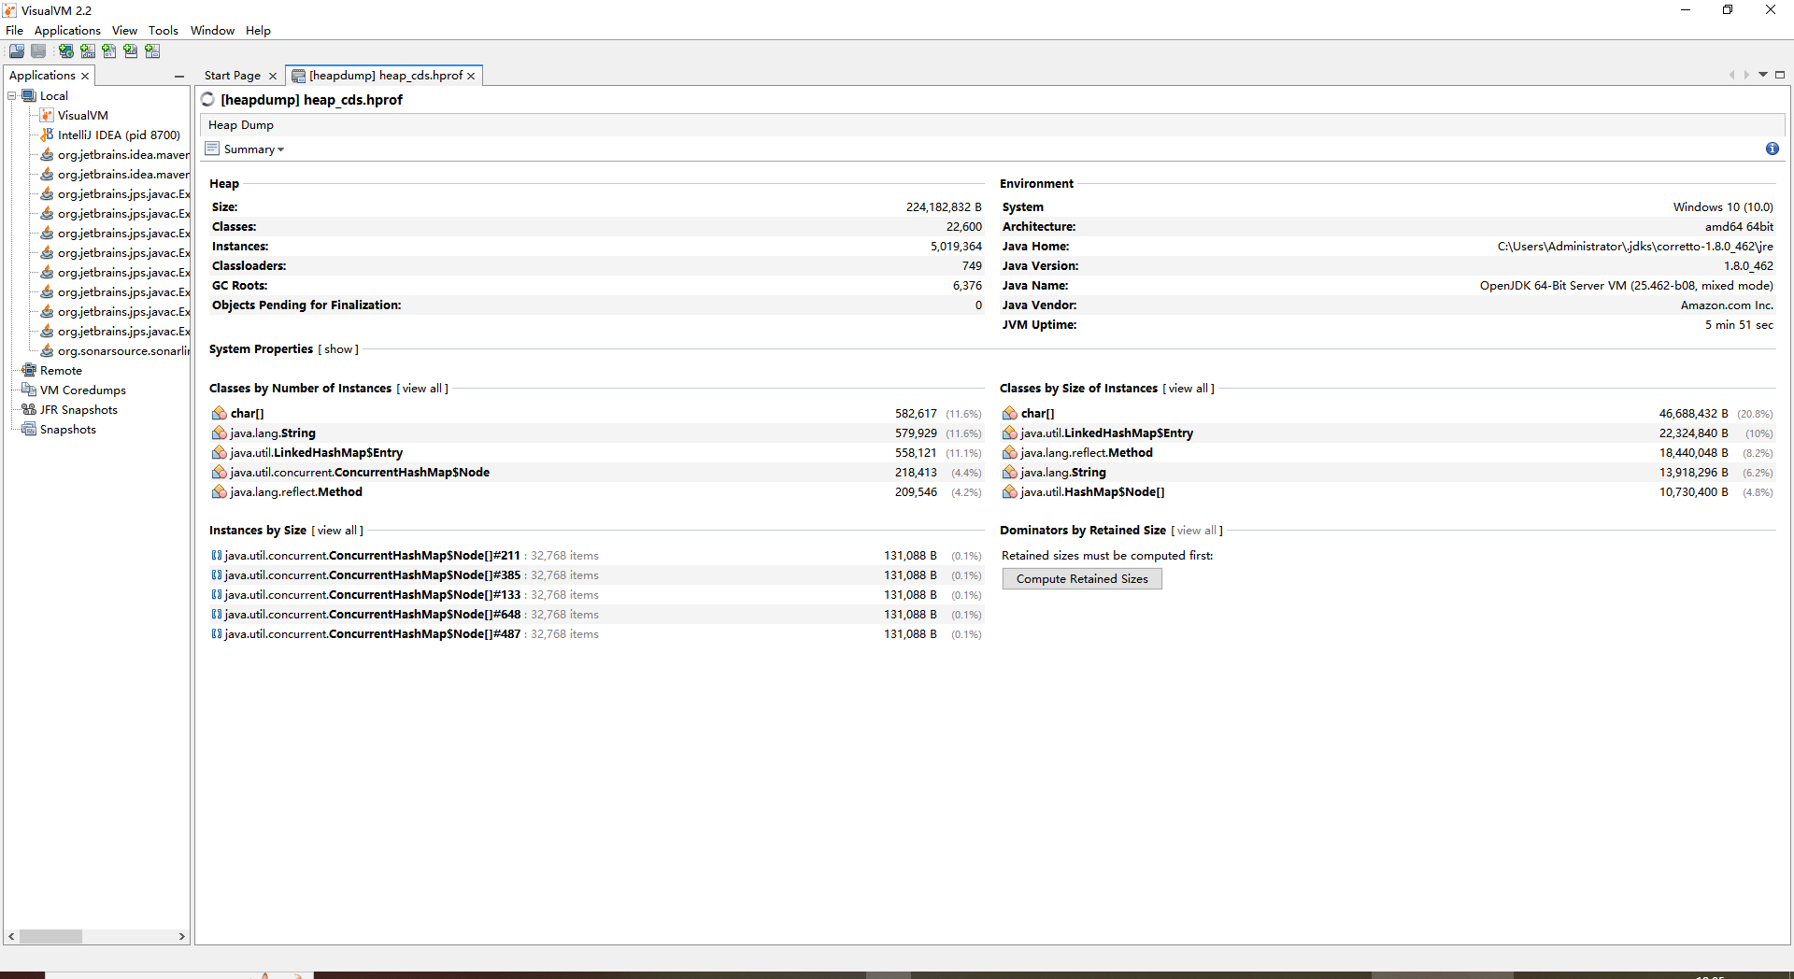The width and height of the screenshot is (1794, 979).
Task: Close the Start Page tab
Action: 273,77
